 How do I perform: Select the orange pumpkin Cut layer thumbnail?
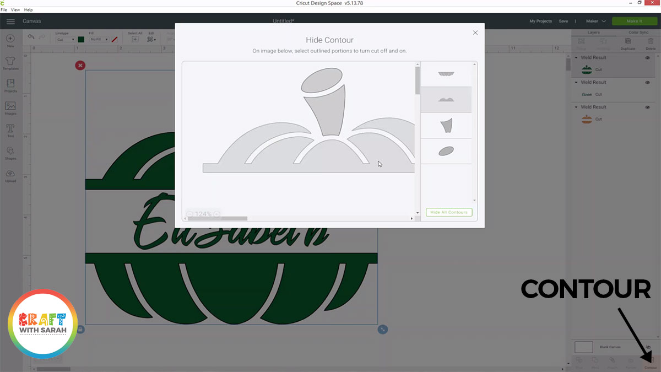click(x=587, y=119)
